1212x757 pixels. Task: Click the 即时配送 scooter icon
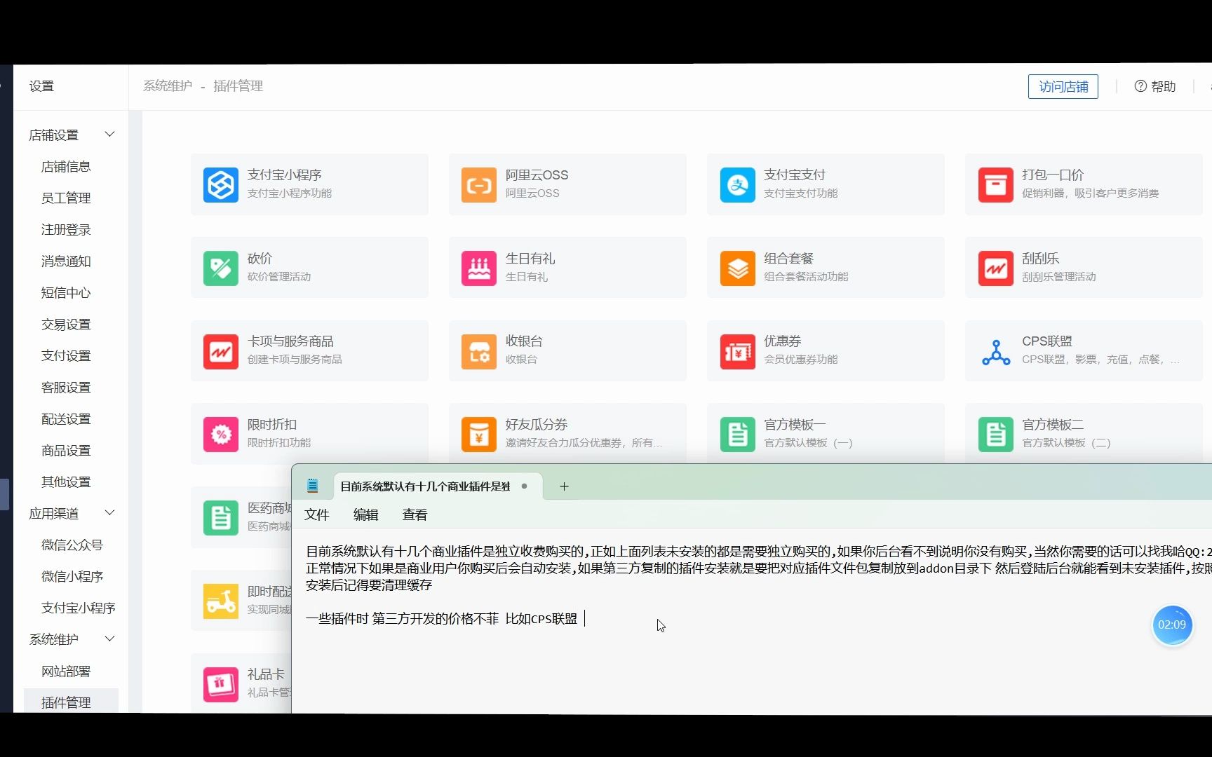tap(221, 601)
